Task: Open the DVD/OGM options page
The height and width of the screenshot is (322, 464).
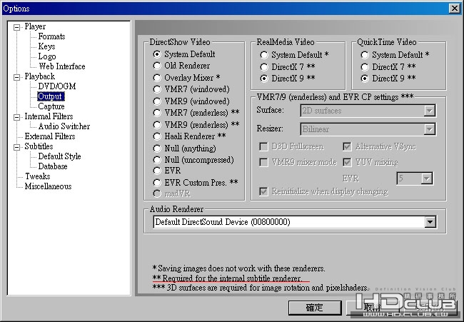Action: pos(57,86)
